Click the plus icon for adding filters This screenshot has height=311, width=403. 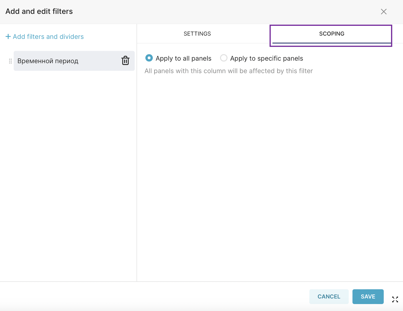[x=8, y=37]
